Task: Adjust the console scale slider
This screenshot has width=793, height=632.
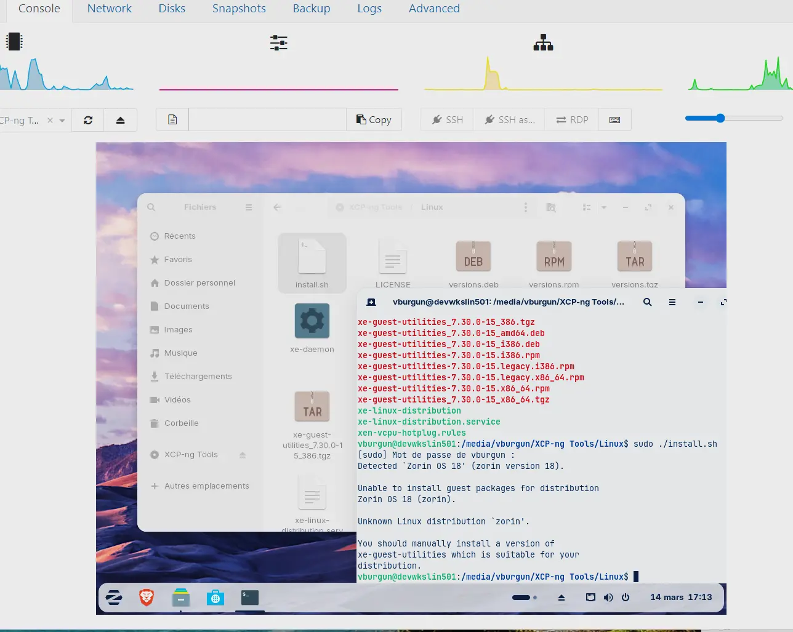Action: click(x=720, y=118)
